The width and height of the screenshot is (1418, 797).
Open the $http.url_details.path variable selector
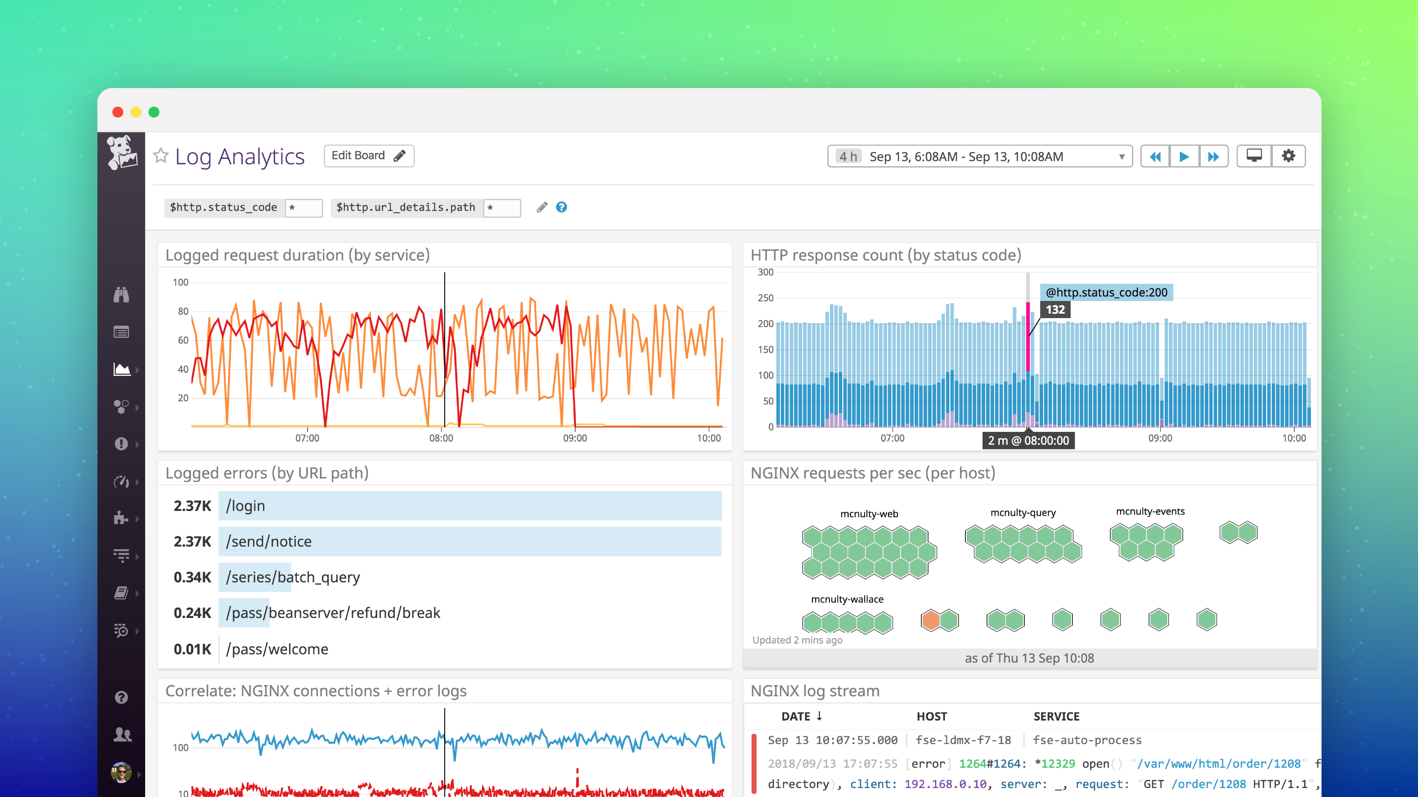(x=502, y=207)
